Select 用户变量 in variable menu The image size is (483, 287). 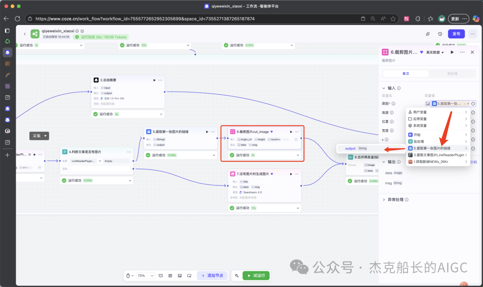[438, 112]
